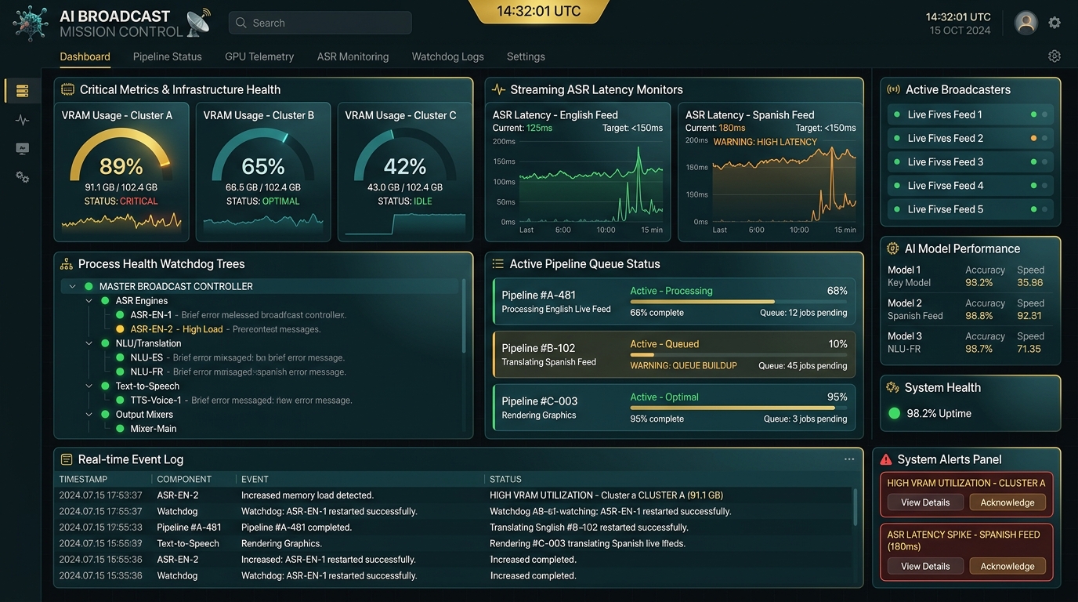Click ASR-EN-2 yellow status dot
Image resolution: width=1078 pixels, height=602 pixels.
(120, 329)
